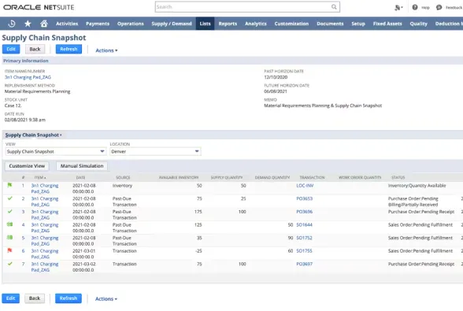Open transaction SO1752
Image resolution: width=463 pixels, height=311 pixels.
click(304, 238)
